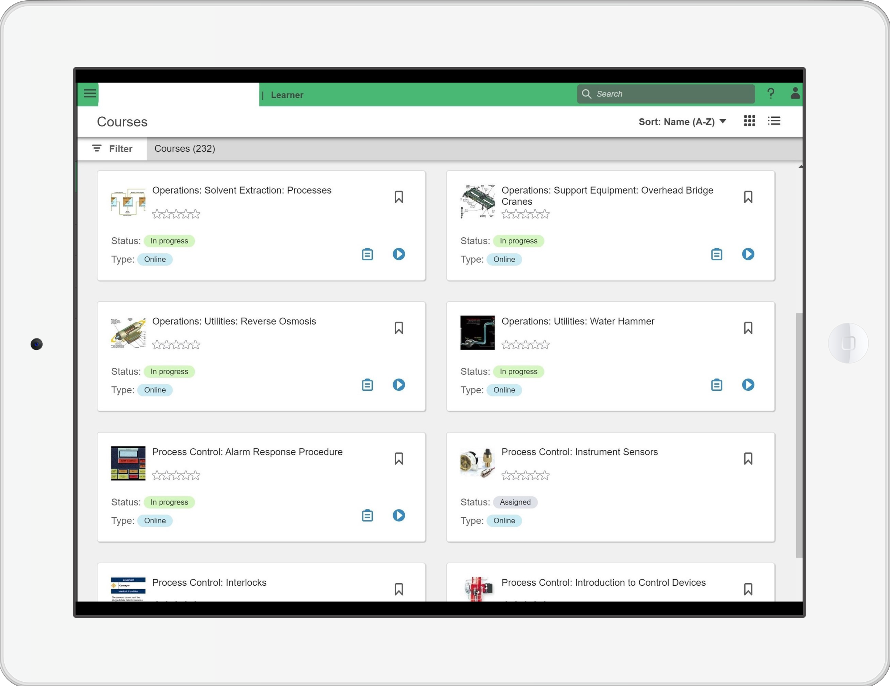Bookmark the Process Control: Interlocks course

(399, 589)
